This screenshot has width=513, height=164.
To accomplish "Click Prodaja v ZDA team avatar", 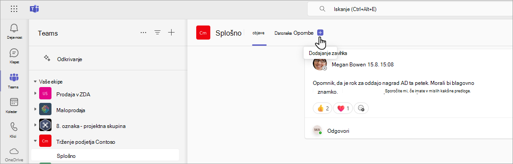I will point(45,94).
